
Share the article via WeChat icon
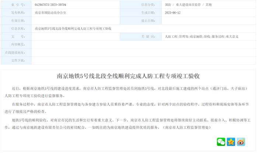tap(221, 142)
